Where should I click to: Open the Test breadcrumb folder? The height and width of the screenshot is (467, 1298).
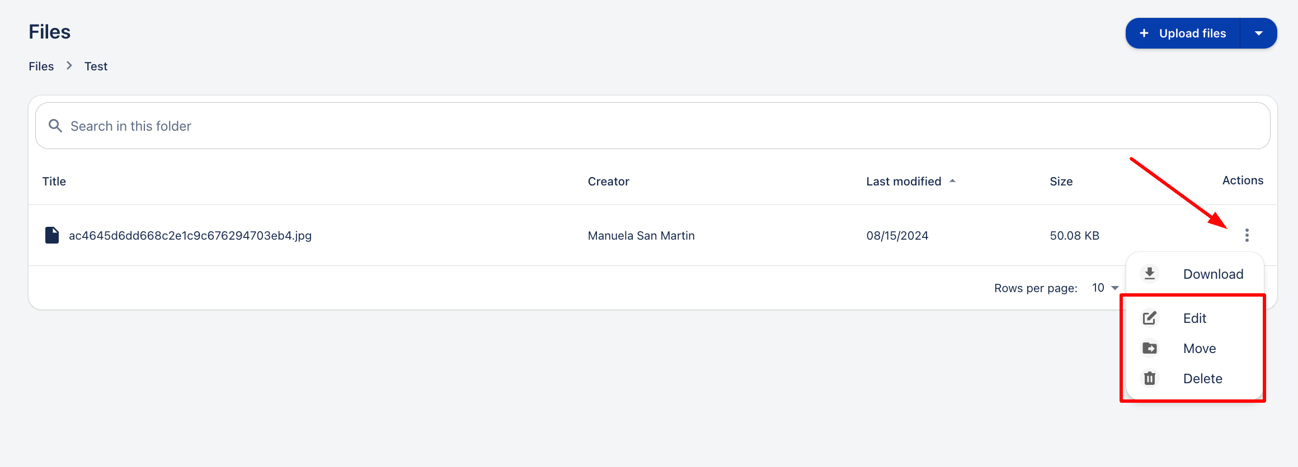[96, 66]
